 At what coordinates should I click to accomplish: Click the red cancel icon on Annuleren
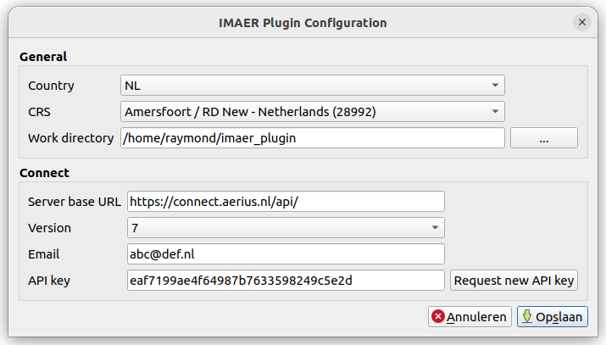[438, 317]
